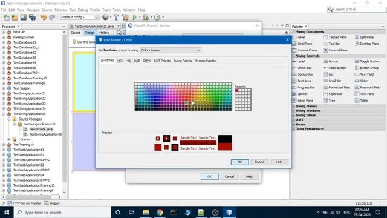Click Cancel in Line Border Color dialog

tap(259, 162)
